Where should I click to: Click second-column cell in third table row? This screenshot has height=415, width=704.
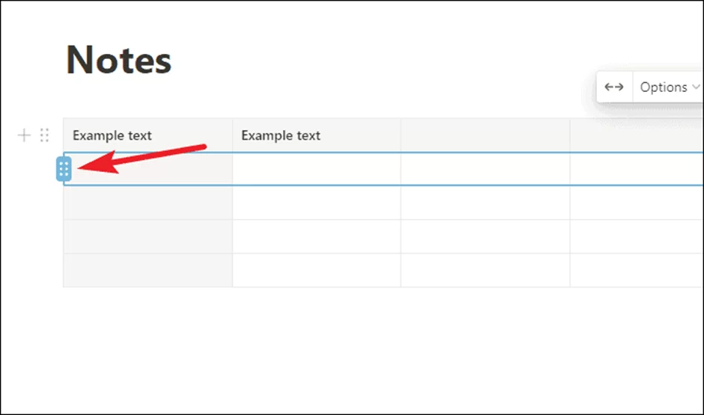click(317, 203)
